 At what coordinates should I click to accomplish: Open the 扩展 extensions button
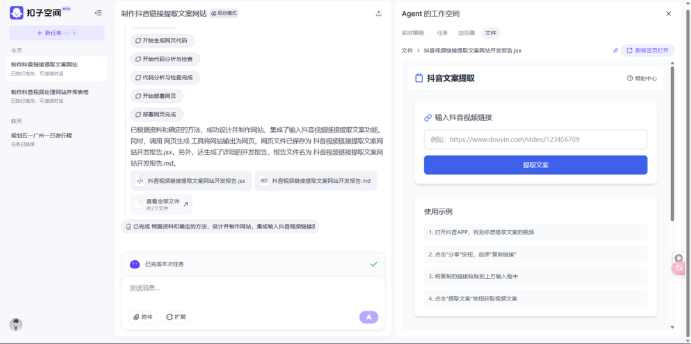(x=176, y=317)
